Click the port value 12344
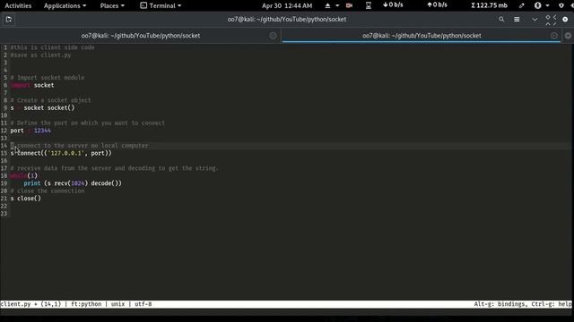 [42, 131]
